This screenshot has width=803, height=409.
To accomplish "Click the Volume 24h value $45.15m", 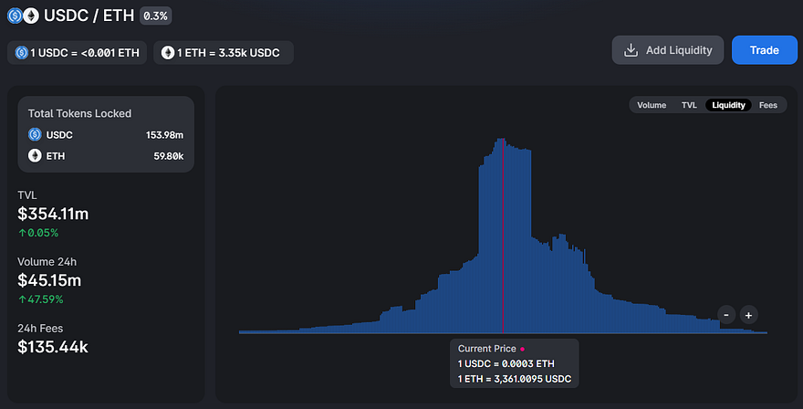I will point(49,280).
